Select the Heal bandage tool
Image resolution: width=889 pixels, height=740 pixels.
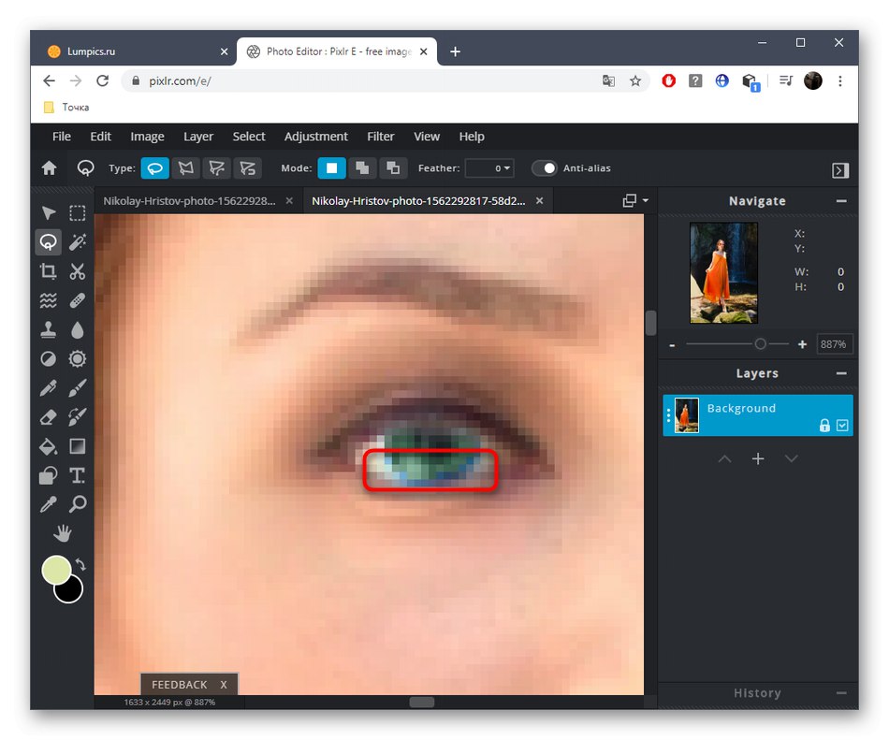[78, 300]
